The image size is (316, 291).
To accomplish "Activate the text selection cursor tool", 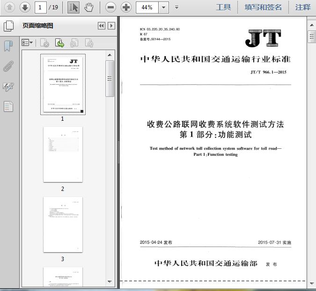I will coord(73,7).
